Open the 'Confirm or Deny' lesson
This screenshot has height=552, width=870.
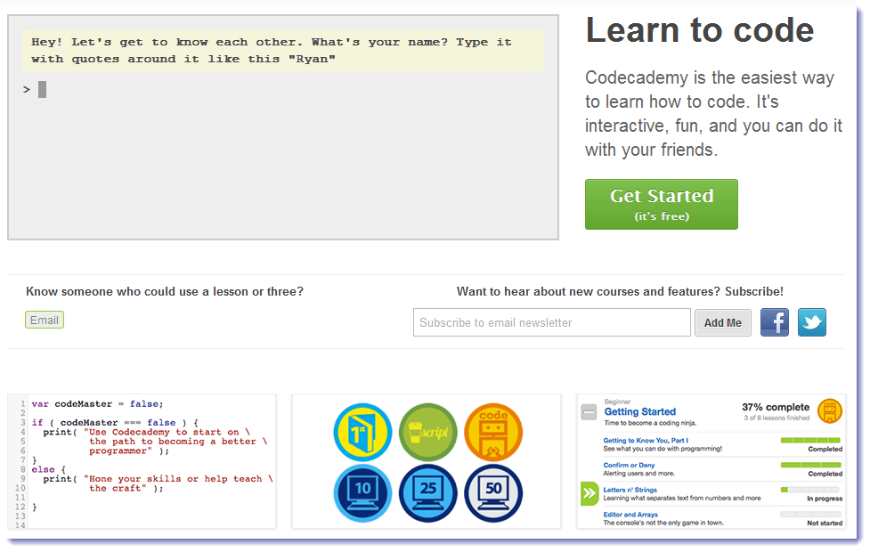629,466
